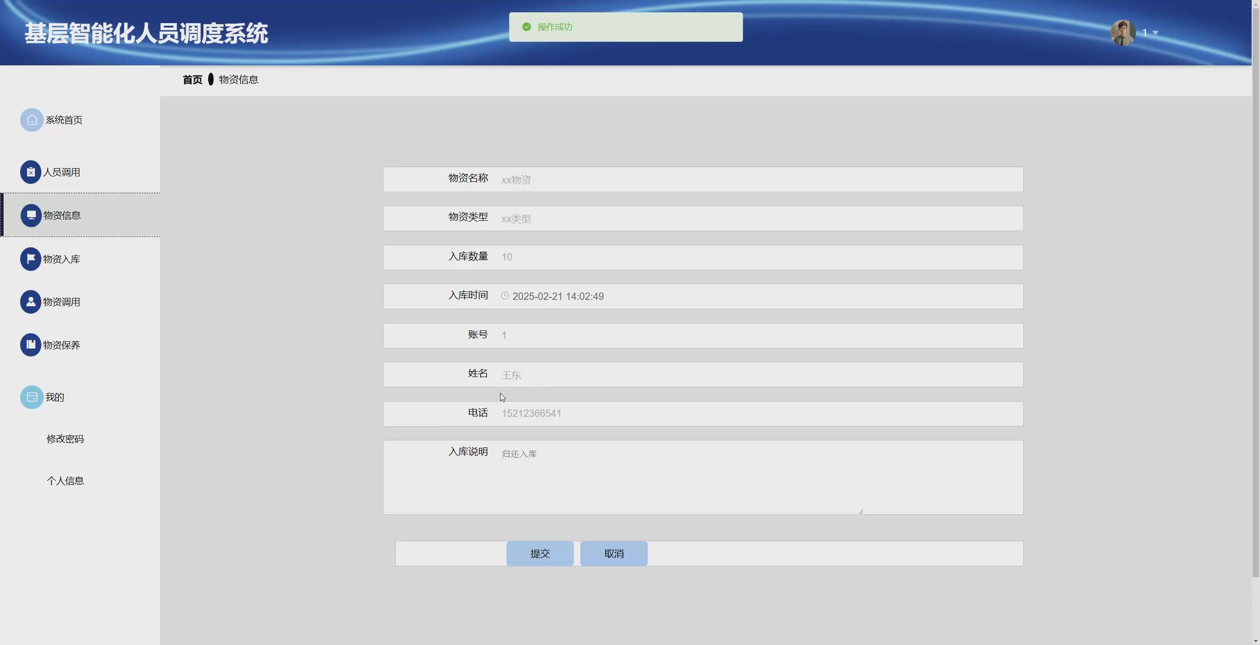Image resolution: width=1260 pixels, height=645 pixels.
Task: Go to 首页 via the breadcrumb
Action: (x=192, y=80)
